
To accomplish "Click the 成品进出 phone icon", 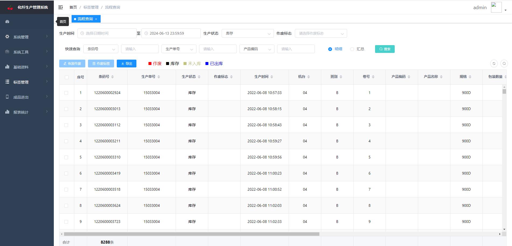I will coord(7,97).
